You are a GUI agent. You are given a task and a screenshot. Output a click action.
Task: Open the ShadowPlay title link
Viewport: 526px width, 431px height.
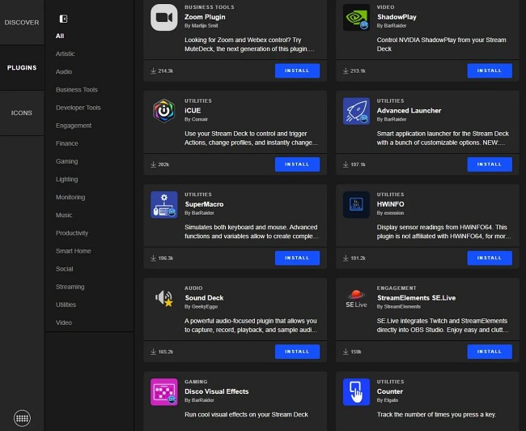click(397, 17)
